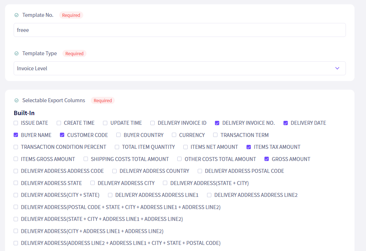This screenshot has height=251, width=366.
Task: Uncheck DELIVERY INVOICE NO. checkbox
Action: pyautogui.click(x=217, y=123)
